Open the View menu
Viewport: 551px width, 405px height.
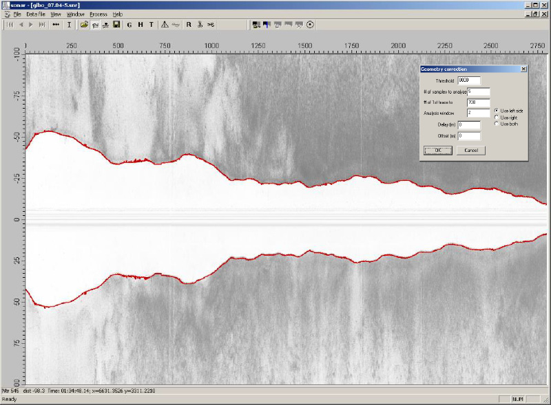56,14
